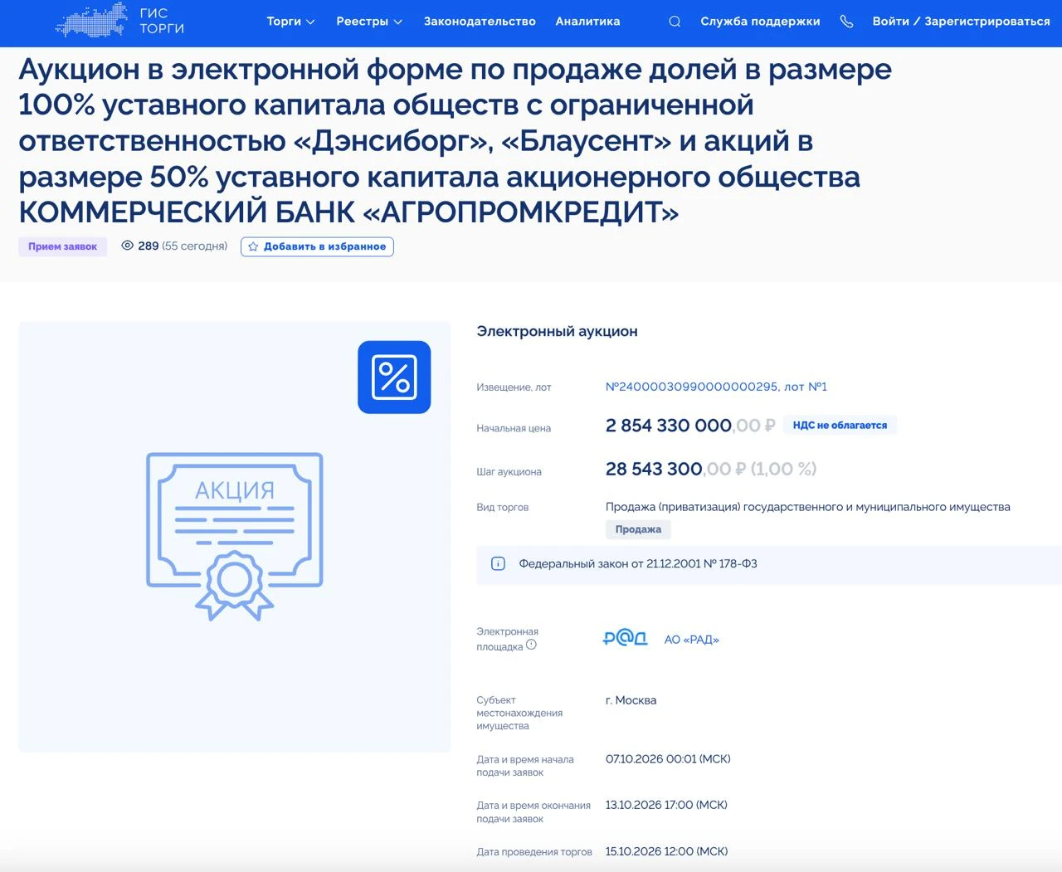Viewport: 1062px width, 872px height.
Task: Click the search magnifier icon in header
Action: [675, 22]
